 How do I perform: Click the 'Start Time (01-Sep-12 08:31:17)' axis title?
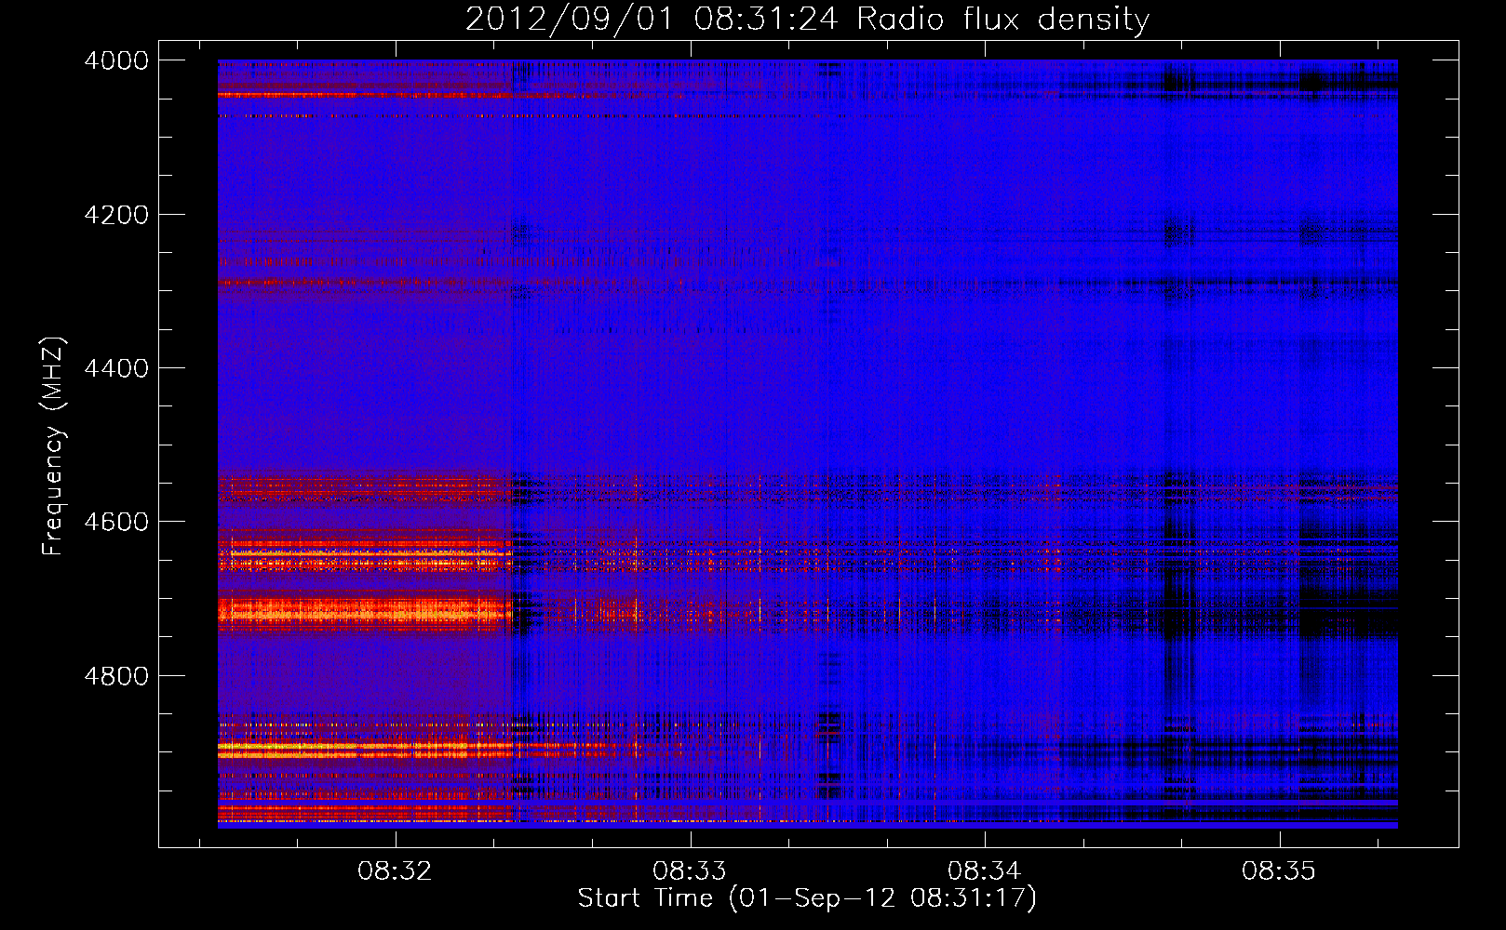807,898
